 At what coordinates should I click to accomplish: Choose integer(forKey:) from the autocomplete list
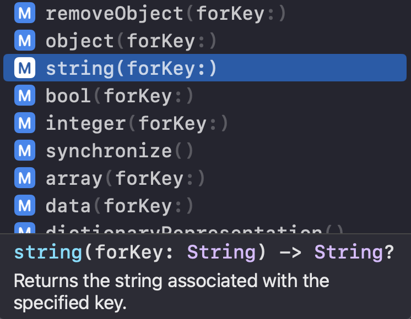tap(205, 123)
